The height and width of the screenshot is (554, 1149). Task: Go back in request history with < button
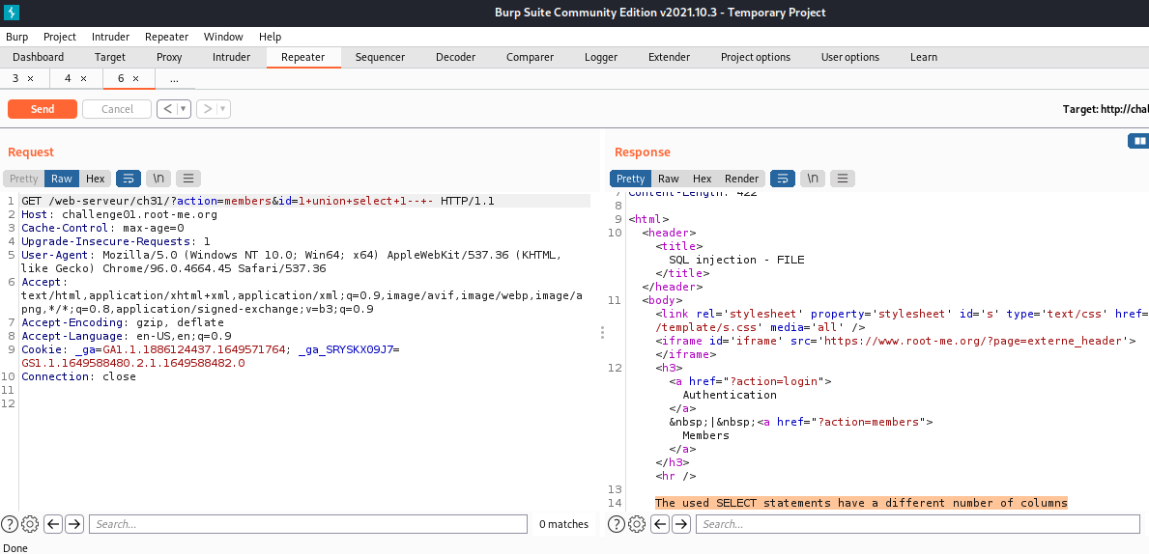coord(167,109)
